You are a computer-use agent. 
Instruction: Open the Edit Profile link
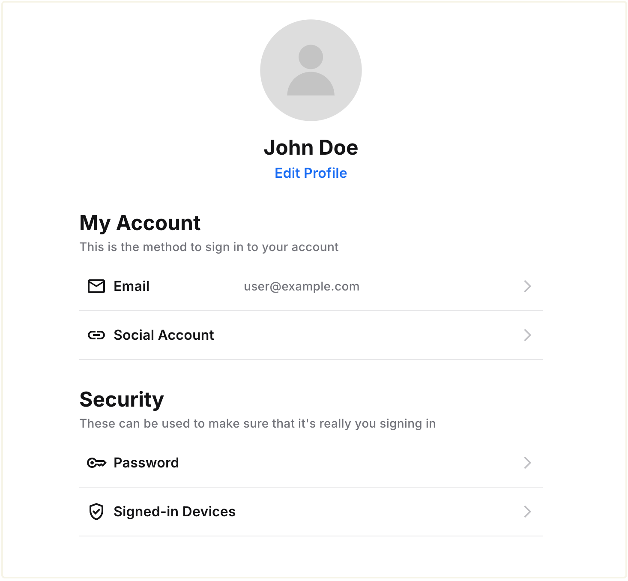(x=311, y=173)
